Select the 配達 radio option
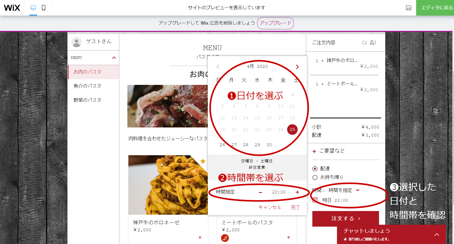The width and height of the screenshot is (454, 244). click(x=315, y=169)
